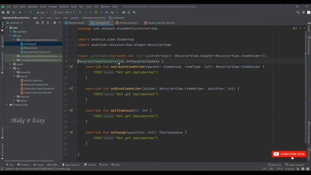Click the editor vertical scrollbar
This screenshot has width=311, height=175.
coord(306,87)
